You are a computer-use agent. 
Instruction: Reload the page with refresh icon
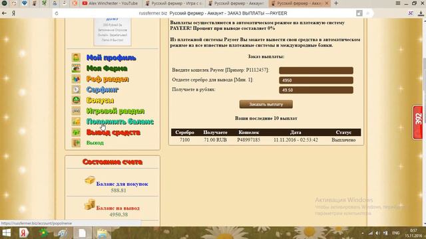57,13
